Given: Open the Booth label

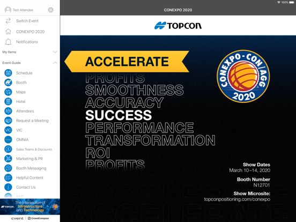Looking at the screenshot, I should click(21, 83).
